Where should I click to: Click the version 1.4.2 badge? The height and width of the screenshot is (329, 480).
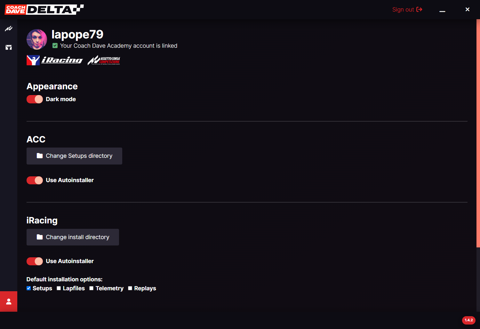pos(469,320)
